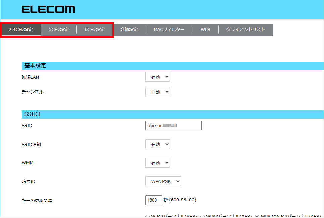Click the SSID text field

pyautogui.click(x=173, y=125)
